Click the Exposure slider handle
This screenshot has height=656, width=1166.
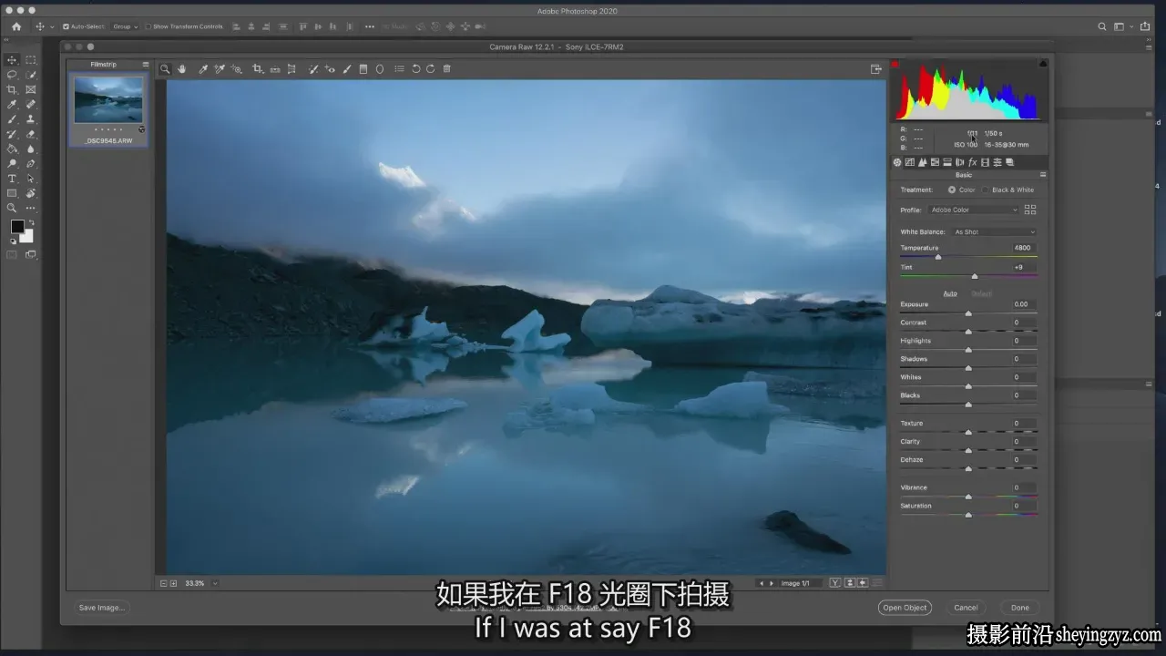968,313
